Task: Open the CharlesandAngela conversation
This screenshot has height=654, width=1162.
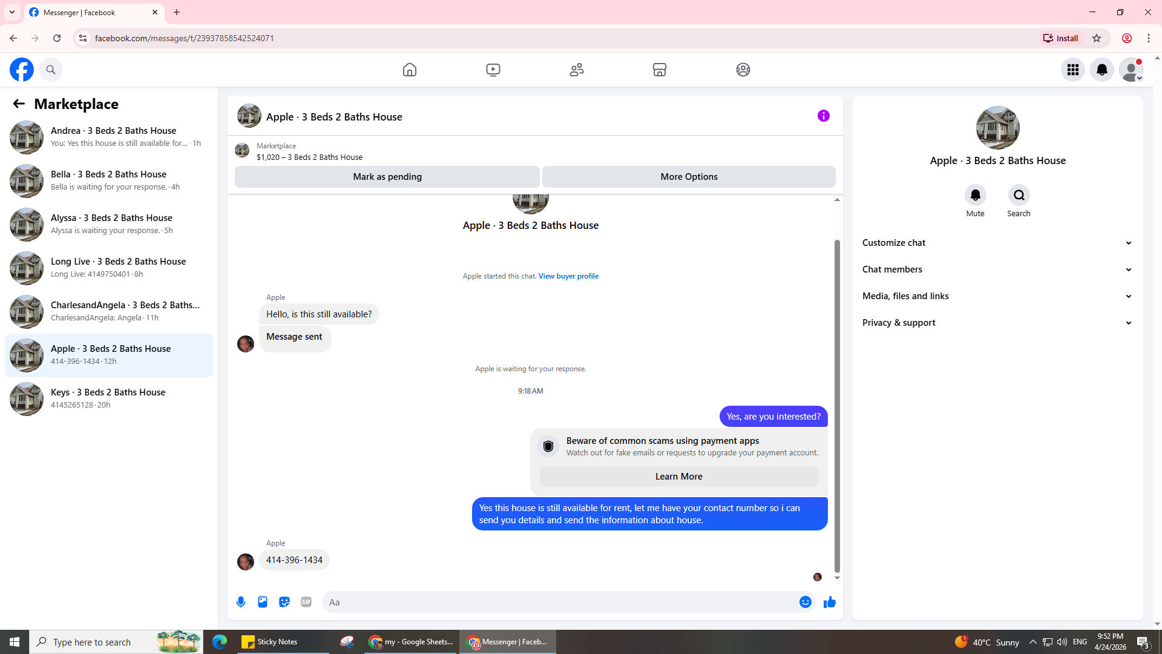Action: tap(109, 311)
